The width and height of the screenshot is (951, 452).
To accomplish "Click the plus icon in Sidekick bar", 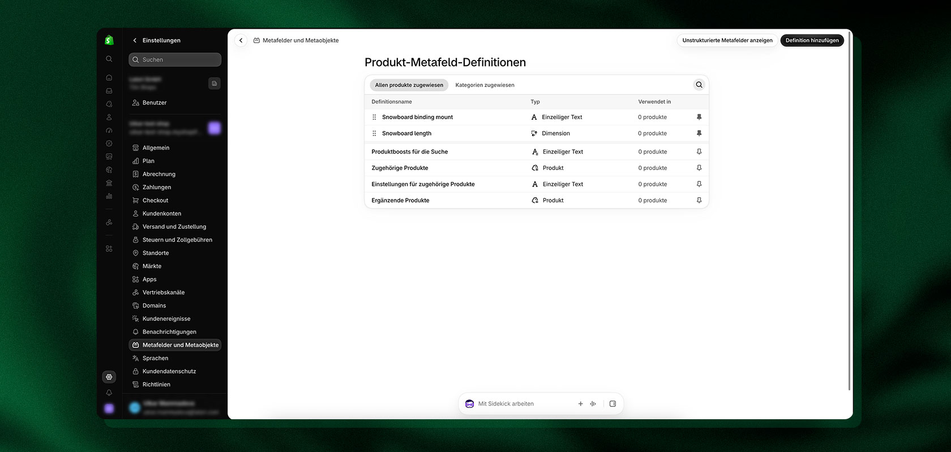I will [x=580, y=403].
